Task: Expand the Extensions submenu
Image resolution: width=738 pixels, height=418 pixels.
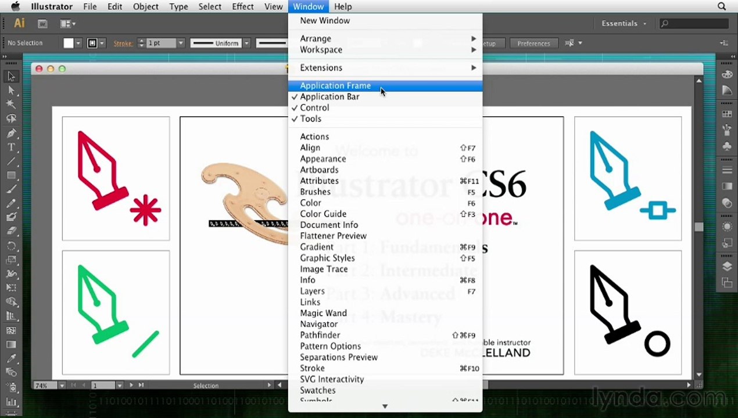Action: coord(385,67)
